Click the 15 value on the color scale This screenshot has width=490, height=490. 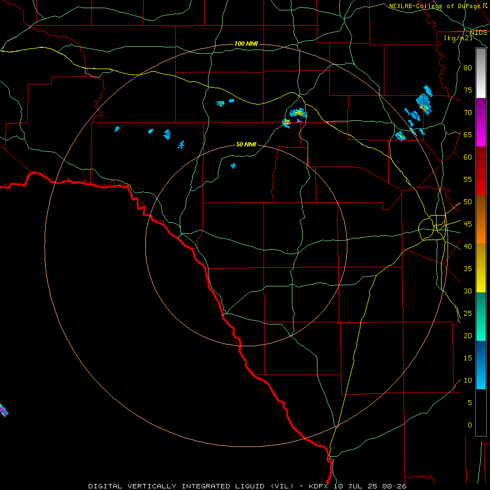pyautogui.click(x=468, y=358)
